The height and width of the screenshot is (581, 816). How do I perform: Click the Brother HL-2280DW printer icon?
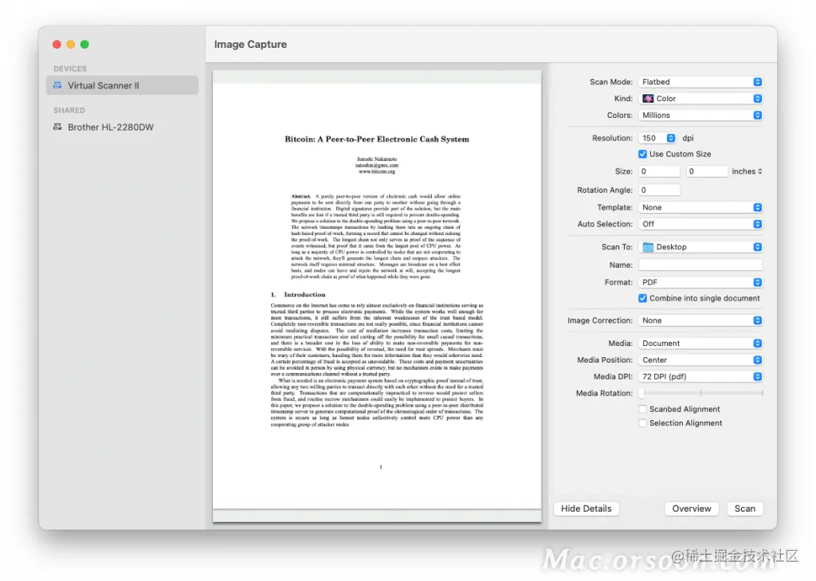57,127
